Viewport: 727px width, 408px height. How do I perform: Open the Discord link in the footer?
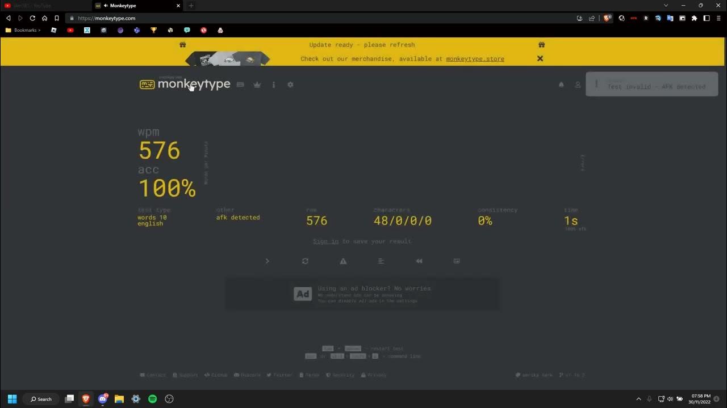tap(248, 375)
